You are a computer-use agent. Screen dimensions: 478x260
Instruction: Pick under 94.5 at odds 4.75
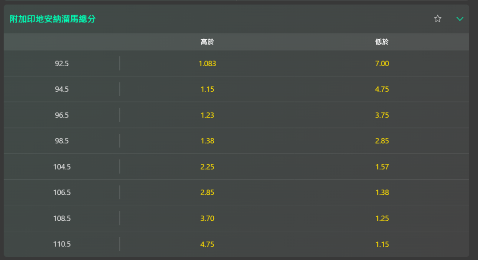(382, 89)
